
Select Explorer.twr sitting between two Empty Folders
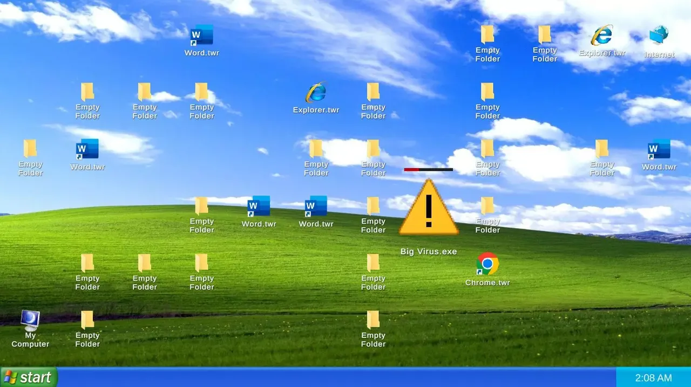[316, 98]
